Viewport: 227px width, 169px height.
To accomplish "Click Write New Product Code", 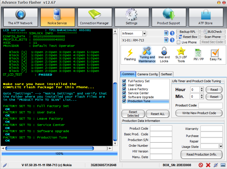I will [x=199, y=113].
